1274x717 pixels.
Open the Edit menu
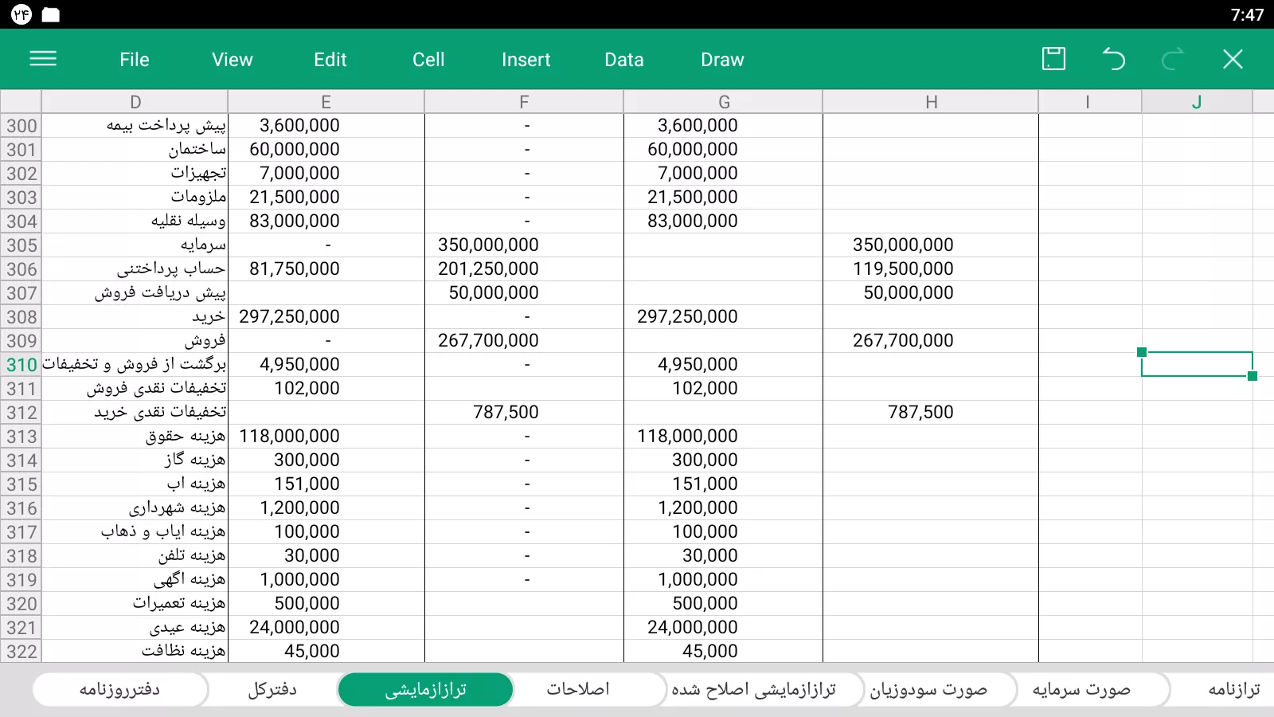(330, 60)
